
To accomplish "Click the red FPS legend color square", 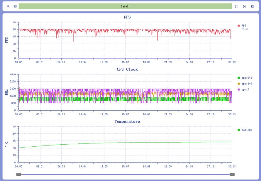I will pos(239,26).
